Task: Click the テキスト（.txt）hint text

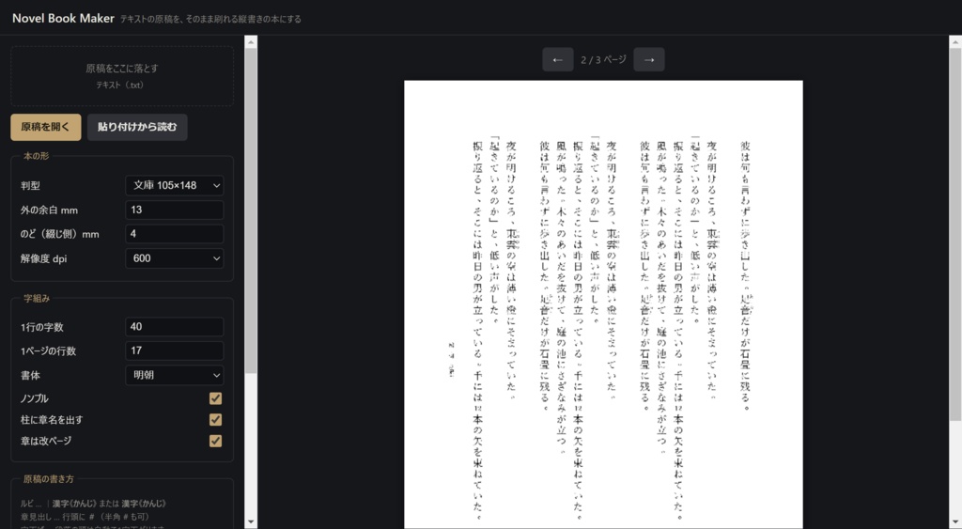Action: [x=121, y=86]
